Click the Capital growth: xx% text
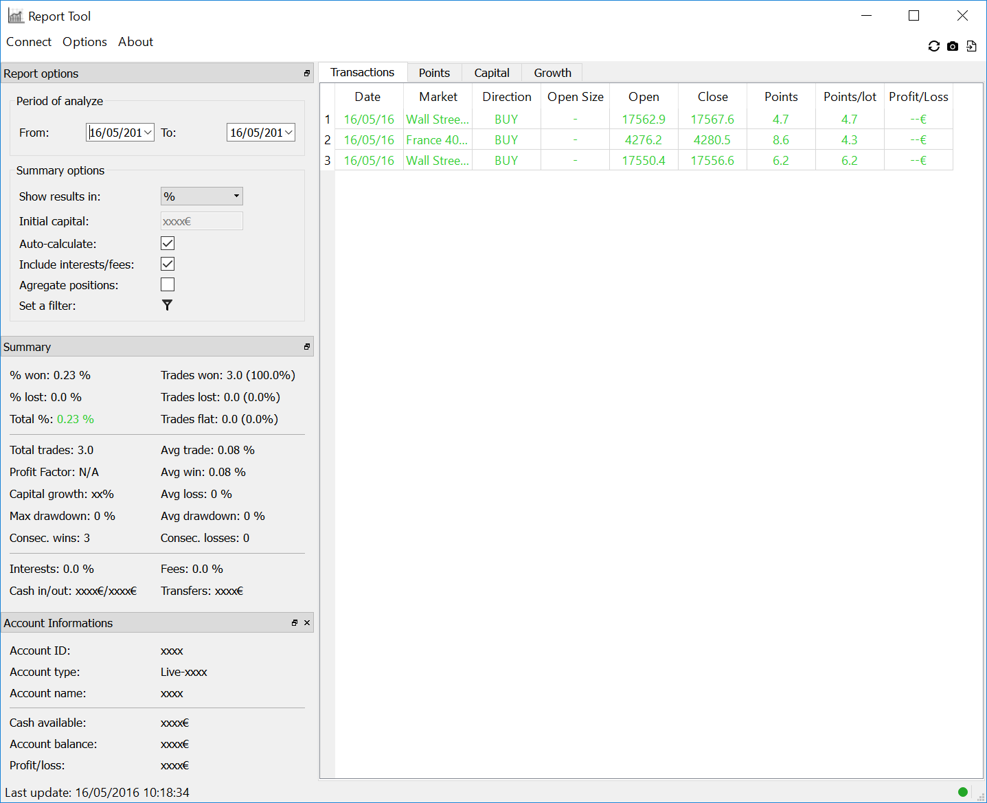This screenshot has height=803, width=987. point(62,494)
